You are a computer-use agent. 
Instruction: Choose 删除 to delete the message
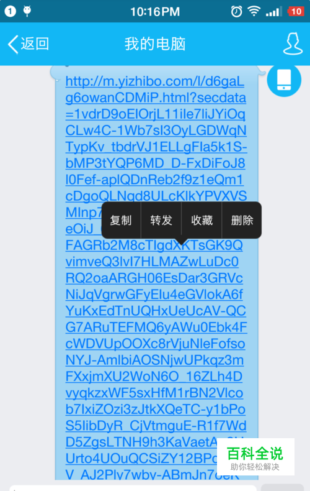[242, 220]
